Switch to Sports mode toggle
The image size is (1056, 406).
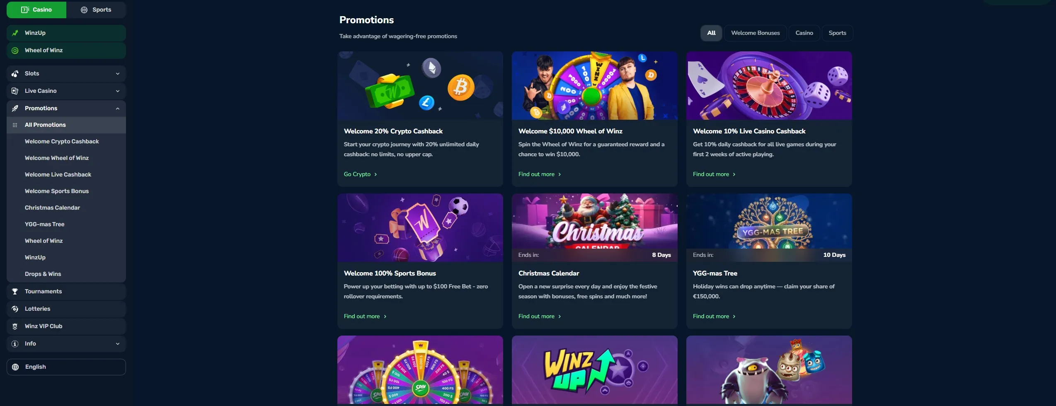(96, 10)
